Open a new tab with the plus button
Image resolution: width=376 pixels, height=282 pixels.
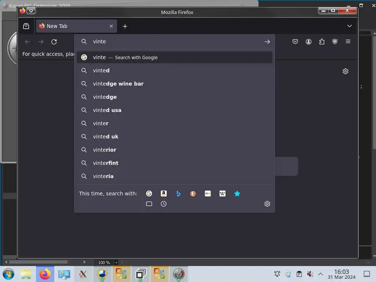[125, 26]
